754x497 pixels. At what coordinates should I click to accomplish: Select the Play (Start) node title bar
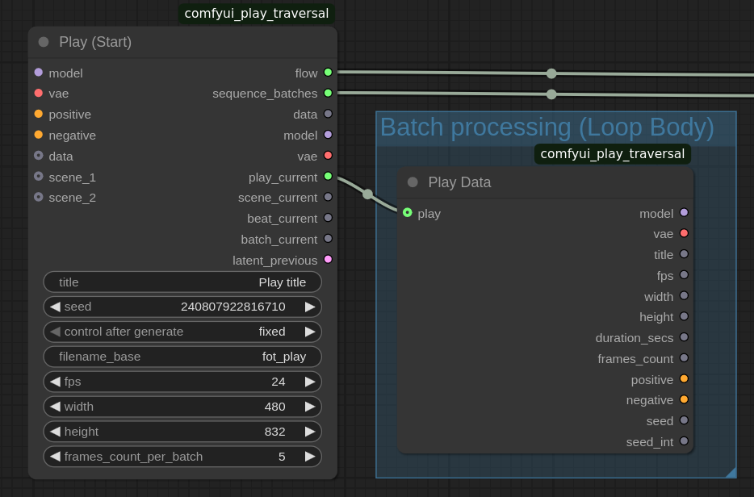182,42
